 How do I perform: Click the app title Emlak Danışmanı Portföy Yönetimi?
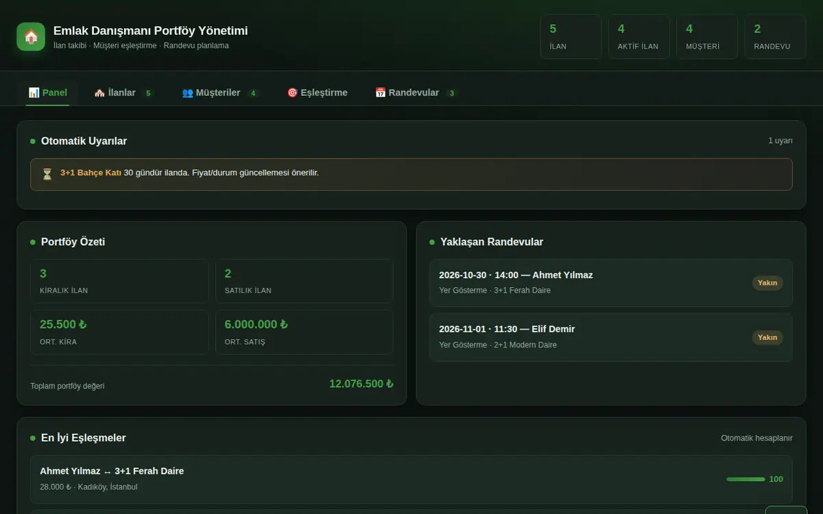[151, 31]
